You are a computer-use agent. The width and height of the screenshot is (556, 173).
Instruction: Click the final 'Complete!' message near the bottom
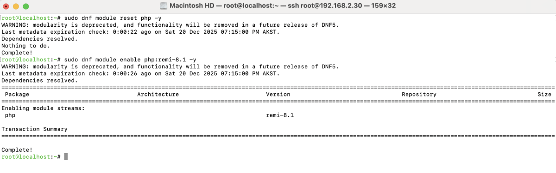pyautogui.click(x=17, y=149)
